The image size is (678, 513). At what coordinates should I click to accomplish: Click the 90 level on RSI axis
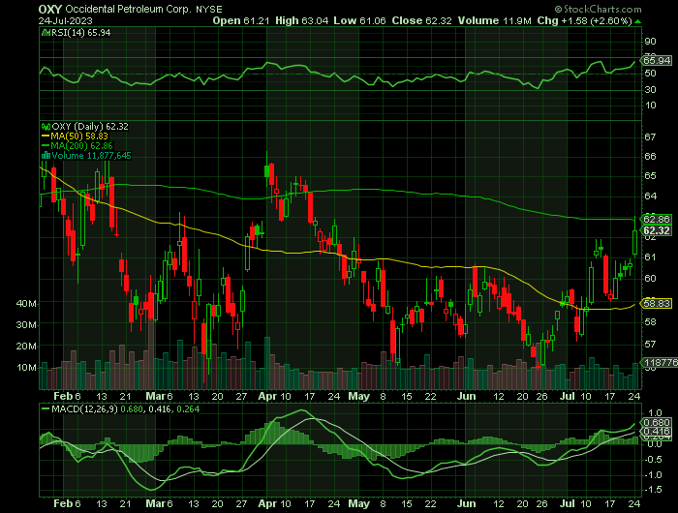pos(650,42)
